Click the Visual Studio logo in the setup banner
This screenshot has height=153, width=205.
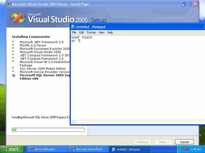click(18, 18)
